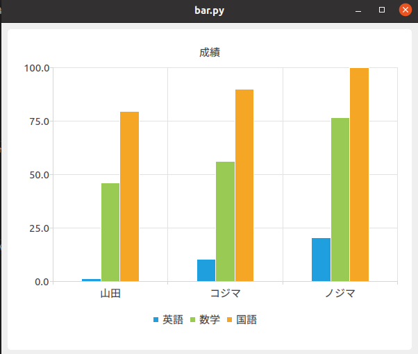Click the green 数学 bar for ノジマ
The height and width of the screenshot is (354, 418).
pyautogui.click(x=340, y=200)
